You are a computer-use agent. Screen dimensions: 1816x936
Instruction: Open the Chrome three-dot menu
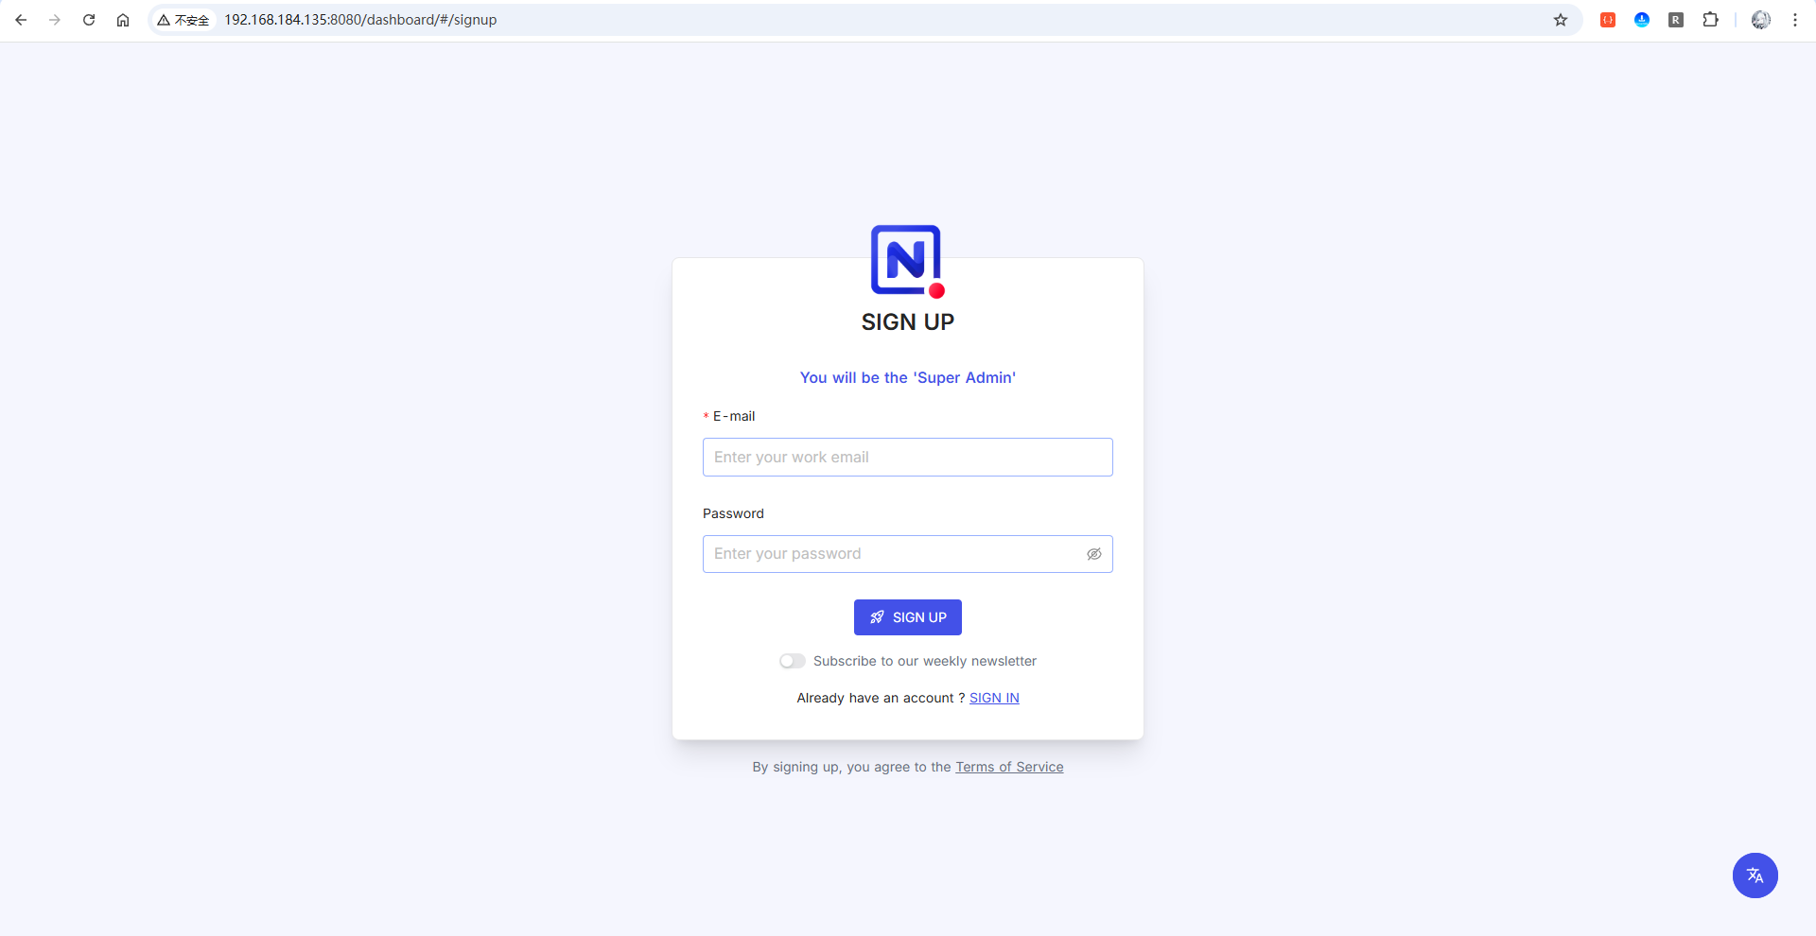point(1794,20)
